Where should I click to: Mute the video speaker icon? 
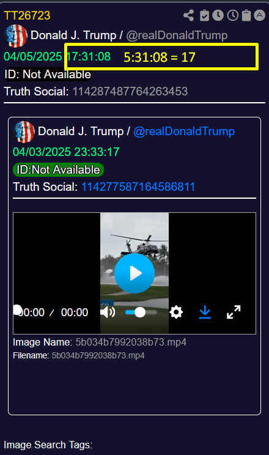[108, 313]
